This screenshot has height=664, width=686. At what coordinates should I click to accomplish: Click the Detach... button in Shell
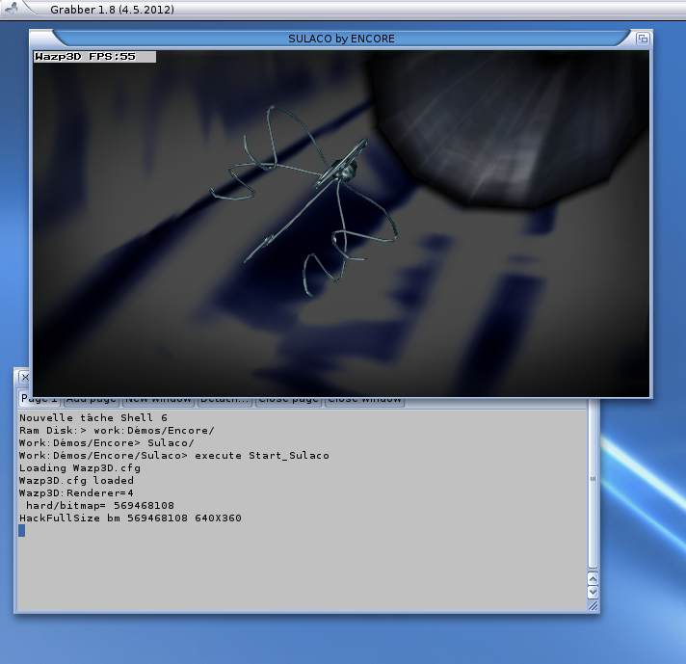[224, 401]
